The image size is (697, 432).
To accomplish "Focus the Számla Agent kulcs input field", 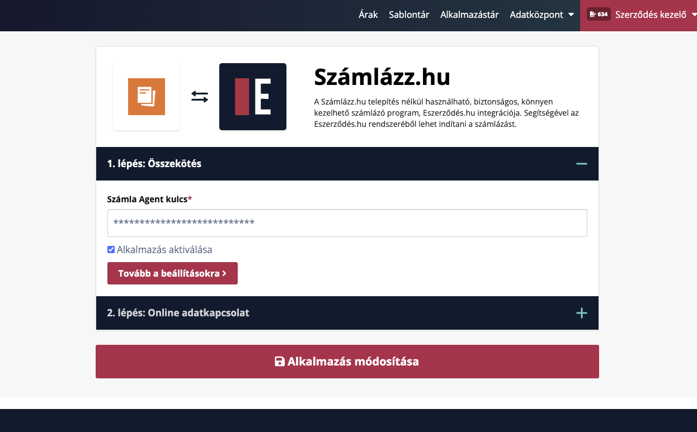I will pyautogui.click(x=347, y=223).
